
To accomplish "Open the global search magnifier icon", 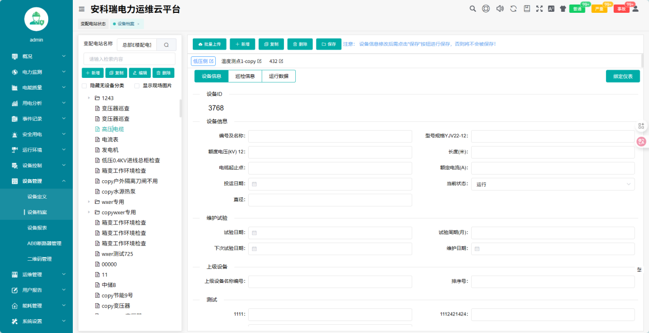I will [473, 9].
